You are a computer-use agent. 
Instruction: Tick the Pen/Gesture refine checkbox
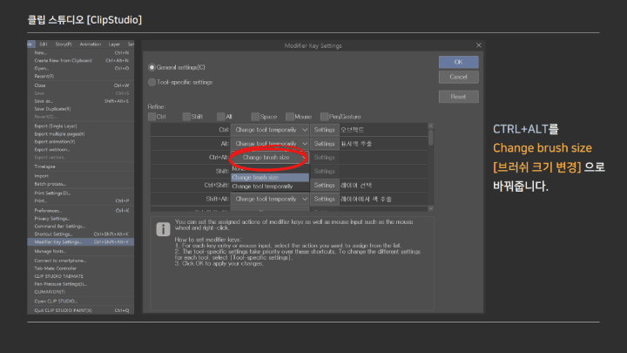pos(324,117)
